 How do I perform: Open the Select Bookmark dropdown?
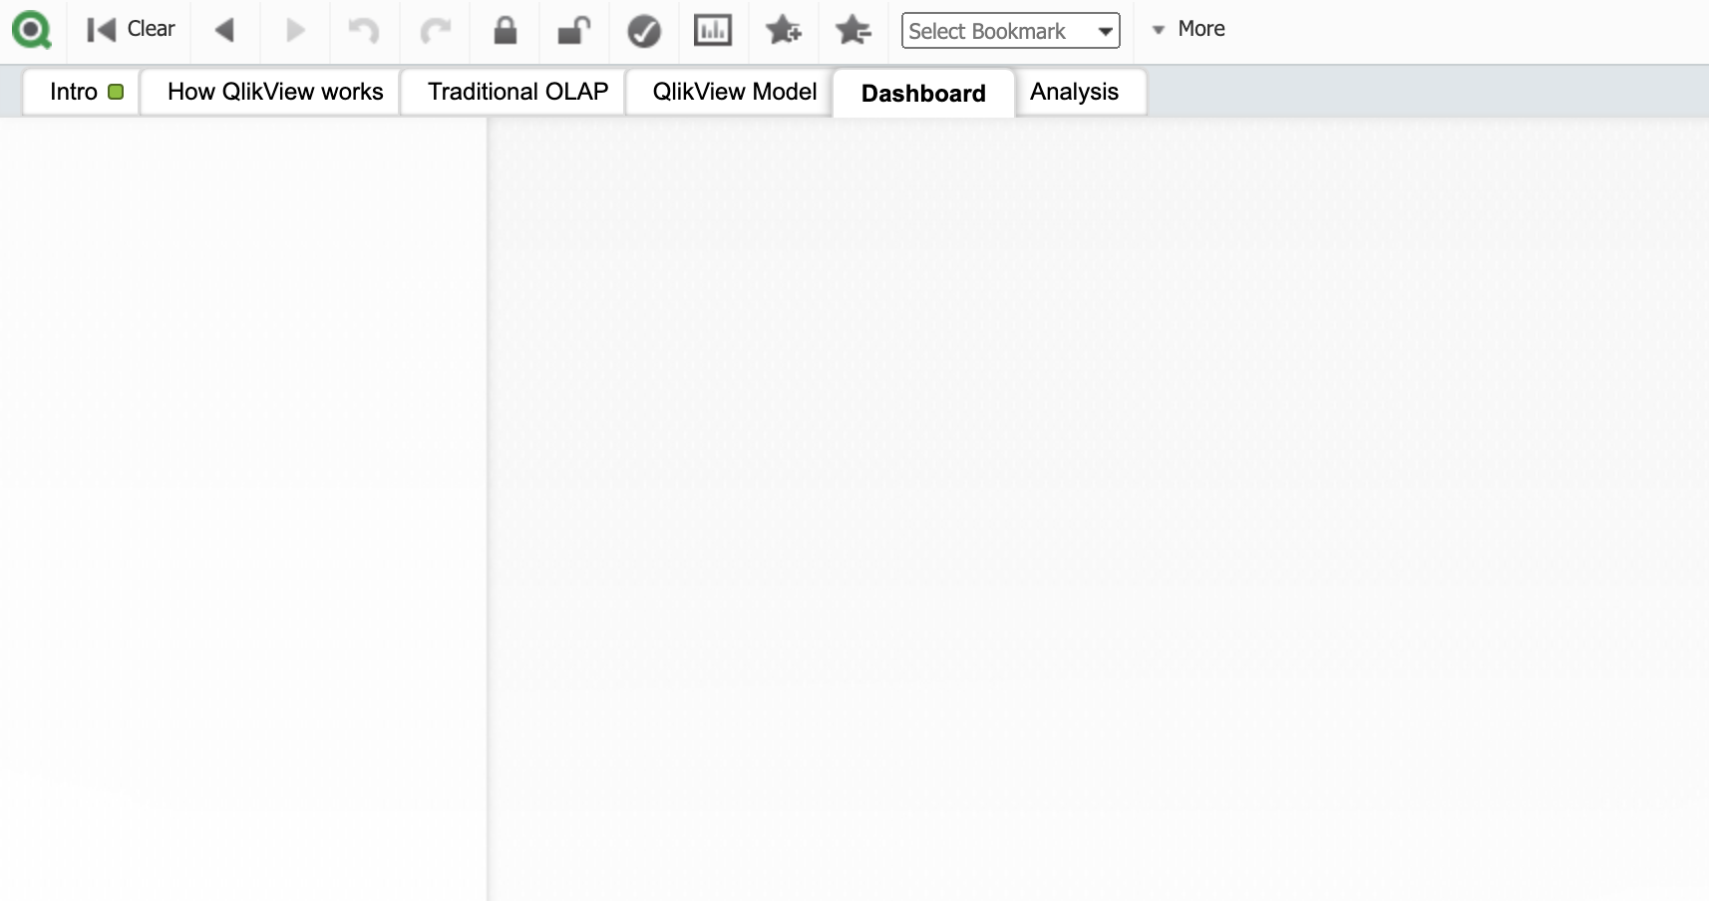point(1011,31)
